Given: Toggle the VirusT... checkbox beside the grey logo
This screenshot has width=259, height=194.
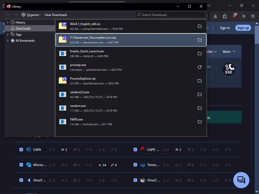Looking at the screenshot, I should tap(135, 180).
